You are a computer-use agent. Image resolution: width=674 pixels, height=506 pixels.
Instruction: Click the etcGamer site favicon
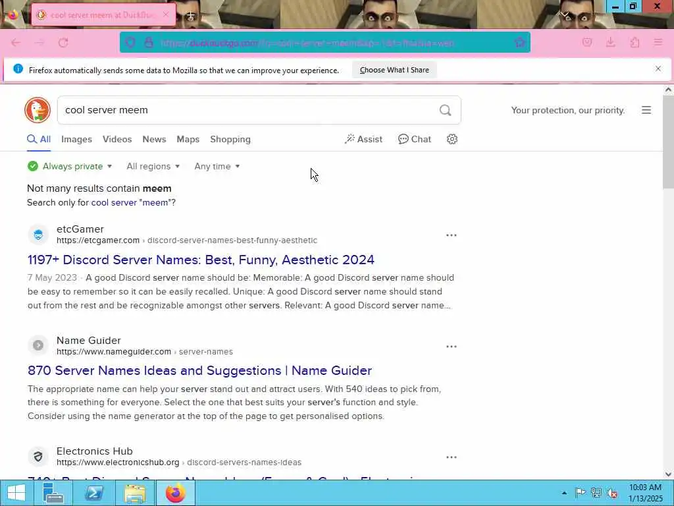pyautogui.click(x=38, y=235)
